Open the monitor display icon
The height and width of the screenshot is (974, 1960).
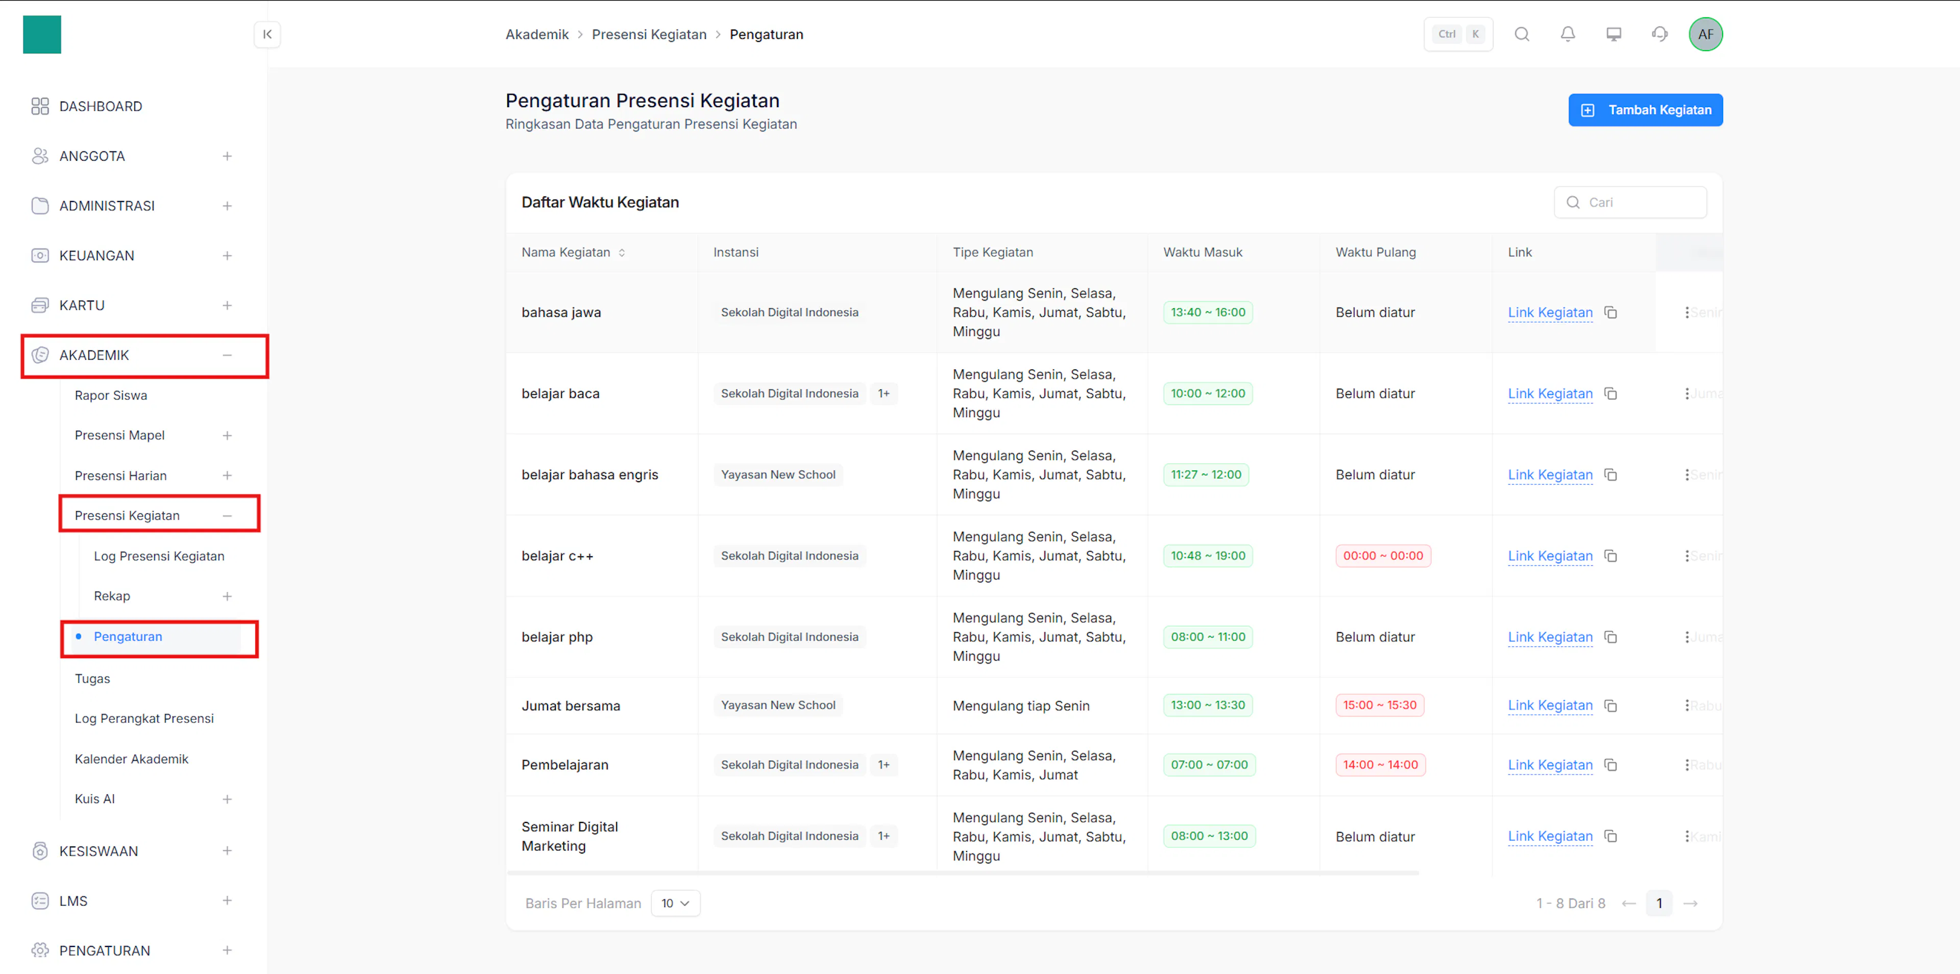[x=1614, y=34]
